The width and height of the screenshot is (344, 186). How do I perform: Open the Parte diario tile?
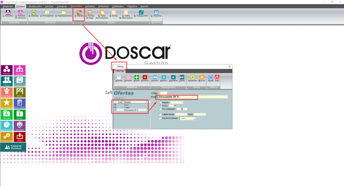tap(7, 126)
